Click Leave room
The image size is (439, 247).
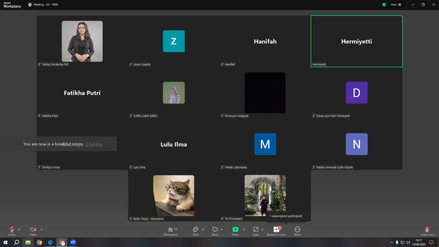click(x=428, y=231)
